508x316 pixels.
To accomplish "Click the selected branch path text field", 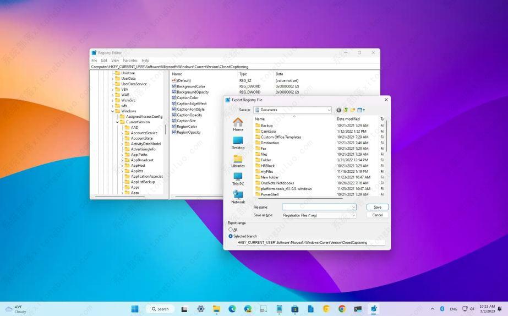I will click(x=311, y=242).
